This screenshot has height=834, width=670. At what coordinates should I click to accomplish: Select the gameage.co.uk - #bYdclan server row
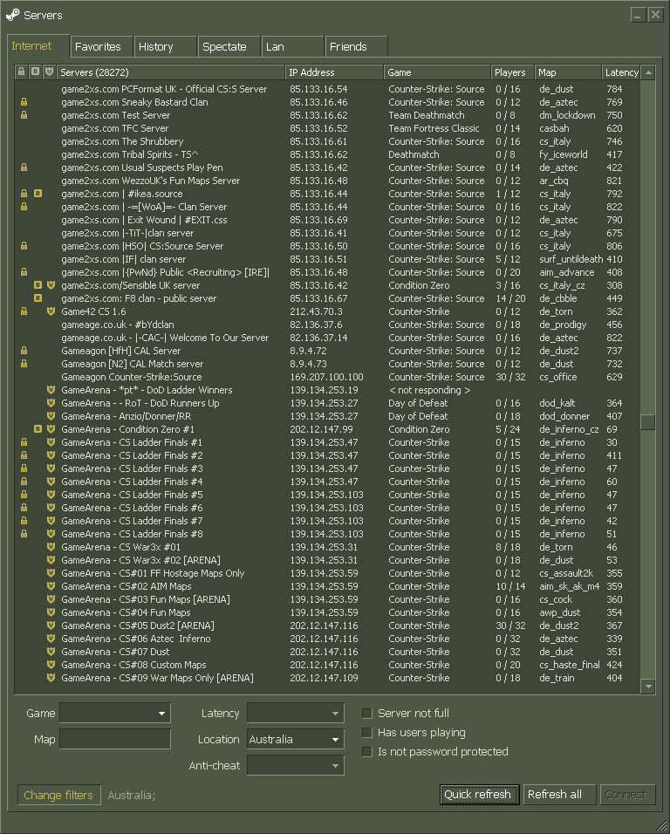327,325
